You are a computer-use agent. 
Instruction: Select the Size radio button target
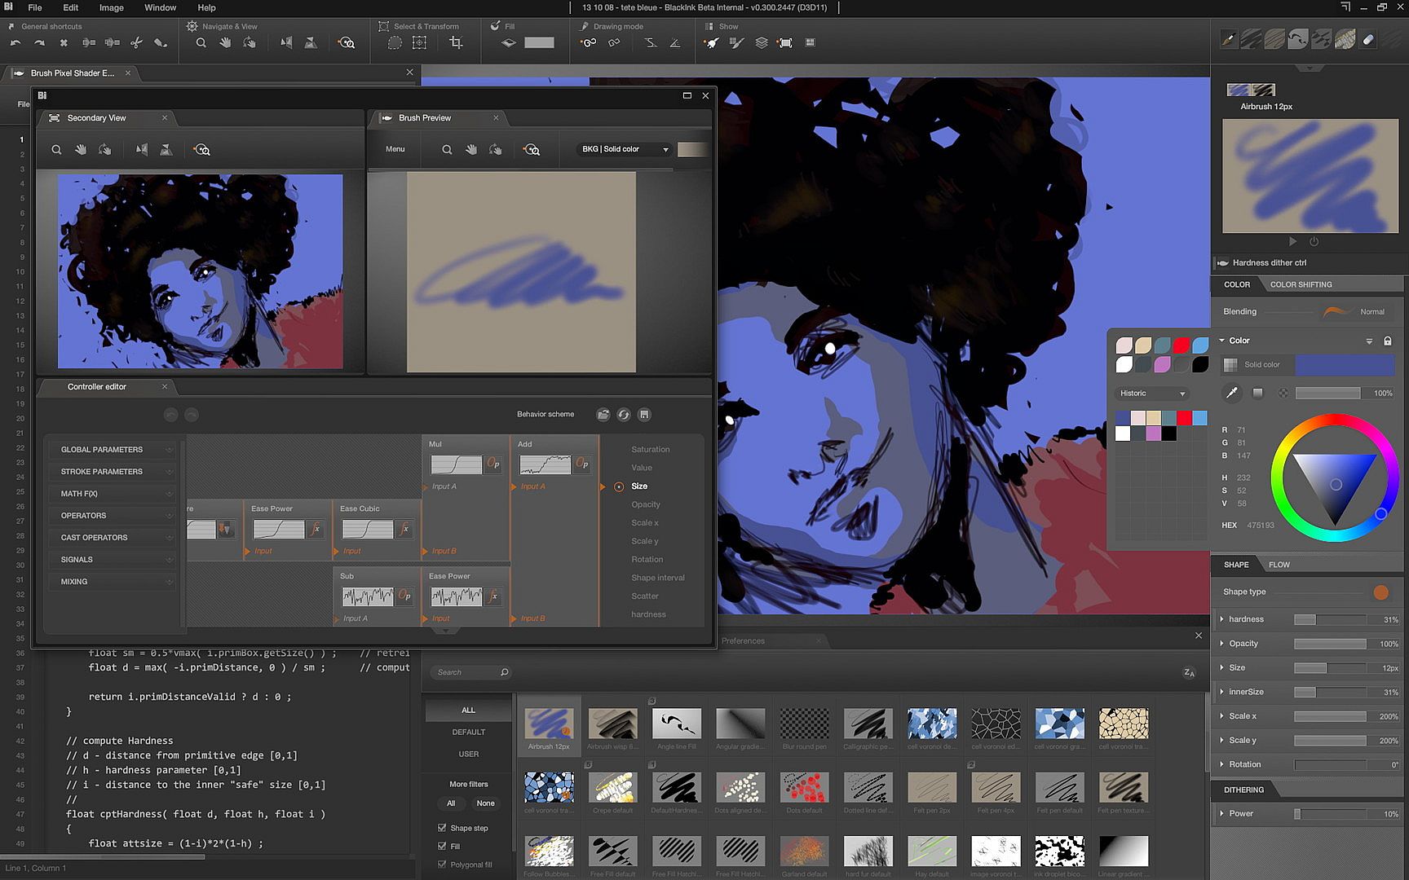click(x=619, y=486)
